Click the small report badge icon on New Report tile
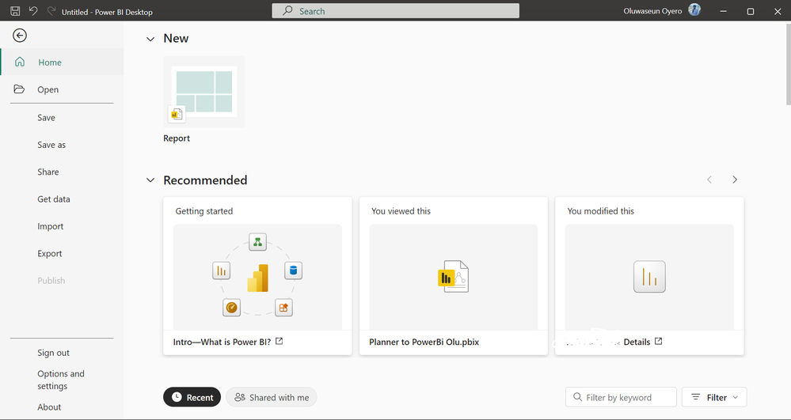The width and height of the screenshot is (791, 420). pos(177,114)
